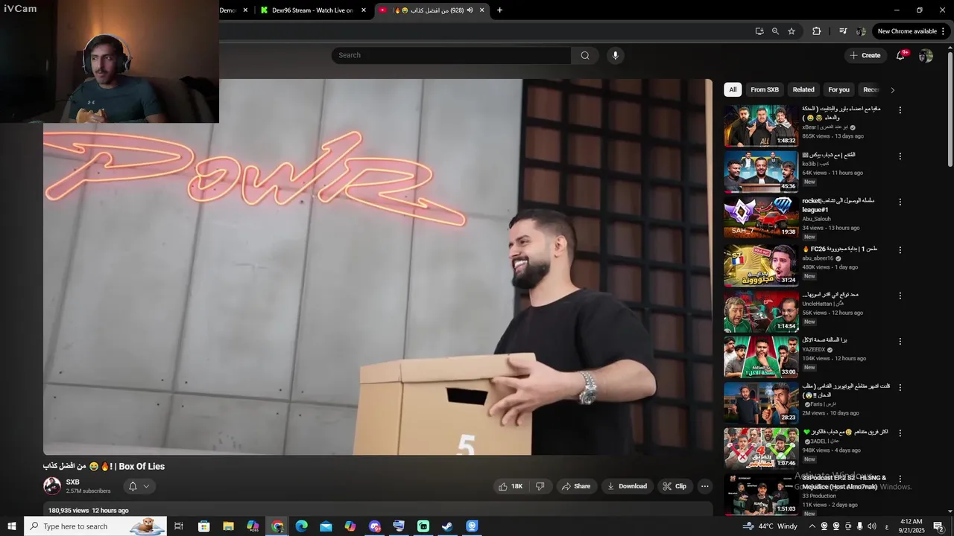This screenshot has width=954, height=536.
Task: Open SXB channel avatar
Action: [52, 486]
